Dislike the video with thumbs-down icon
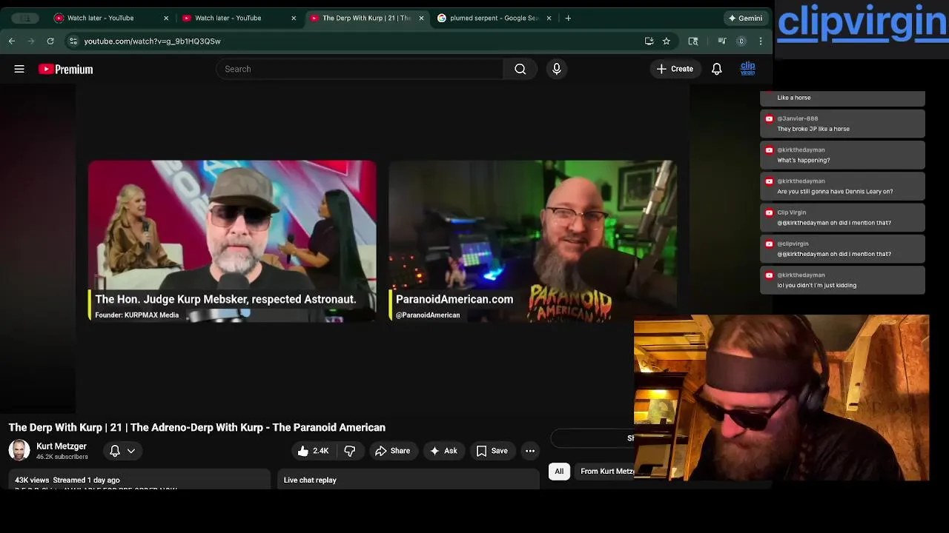949x533 pixels. tap(350, 451)
